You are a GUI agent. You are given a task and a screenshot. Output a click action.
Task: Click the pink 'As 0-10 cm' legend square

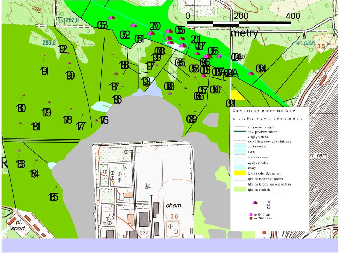pyautogui.click(x=251, y=214)
